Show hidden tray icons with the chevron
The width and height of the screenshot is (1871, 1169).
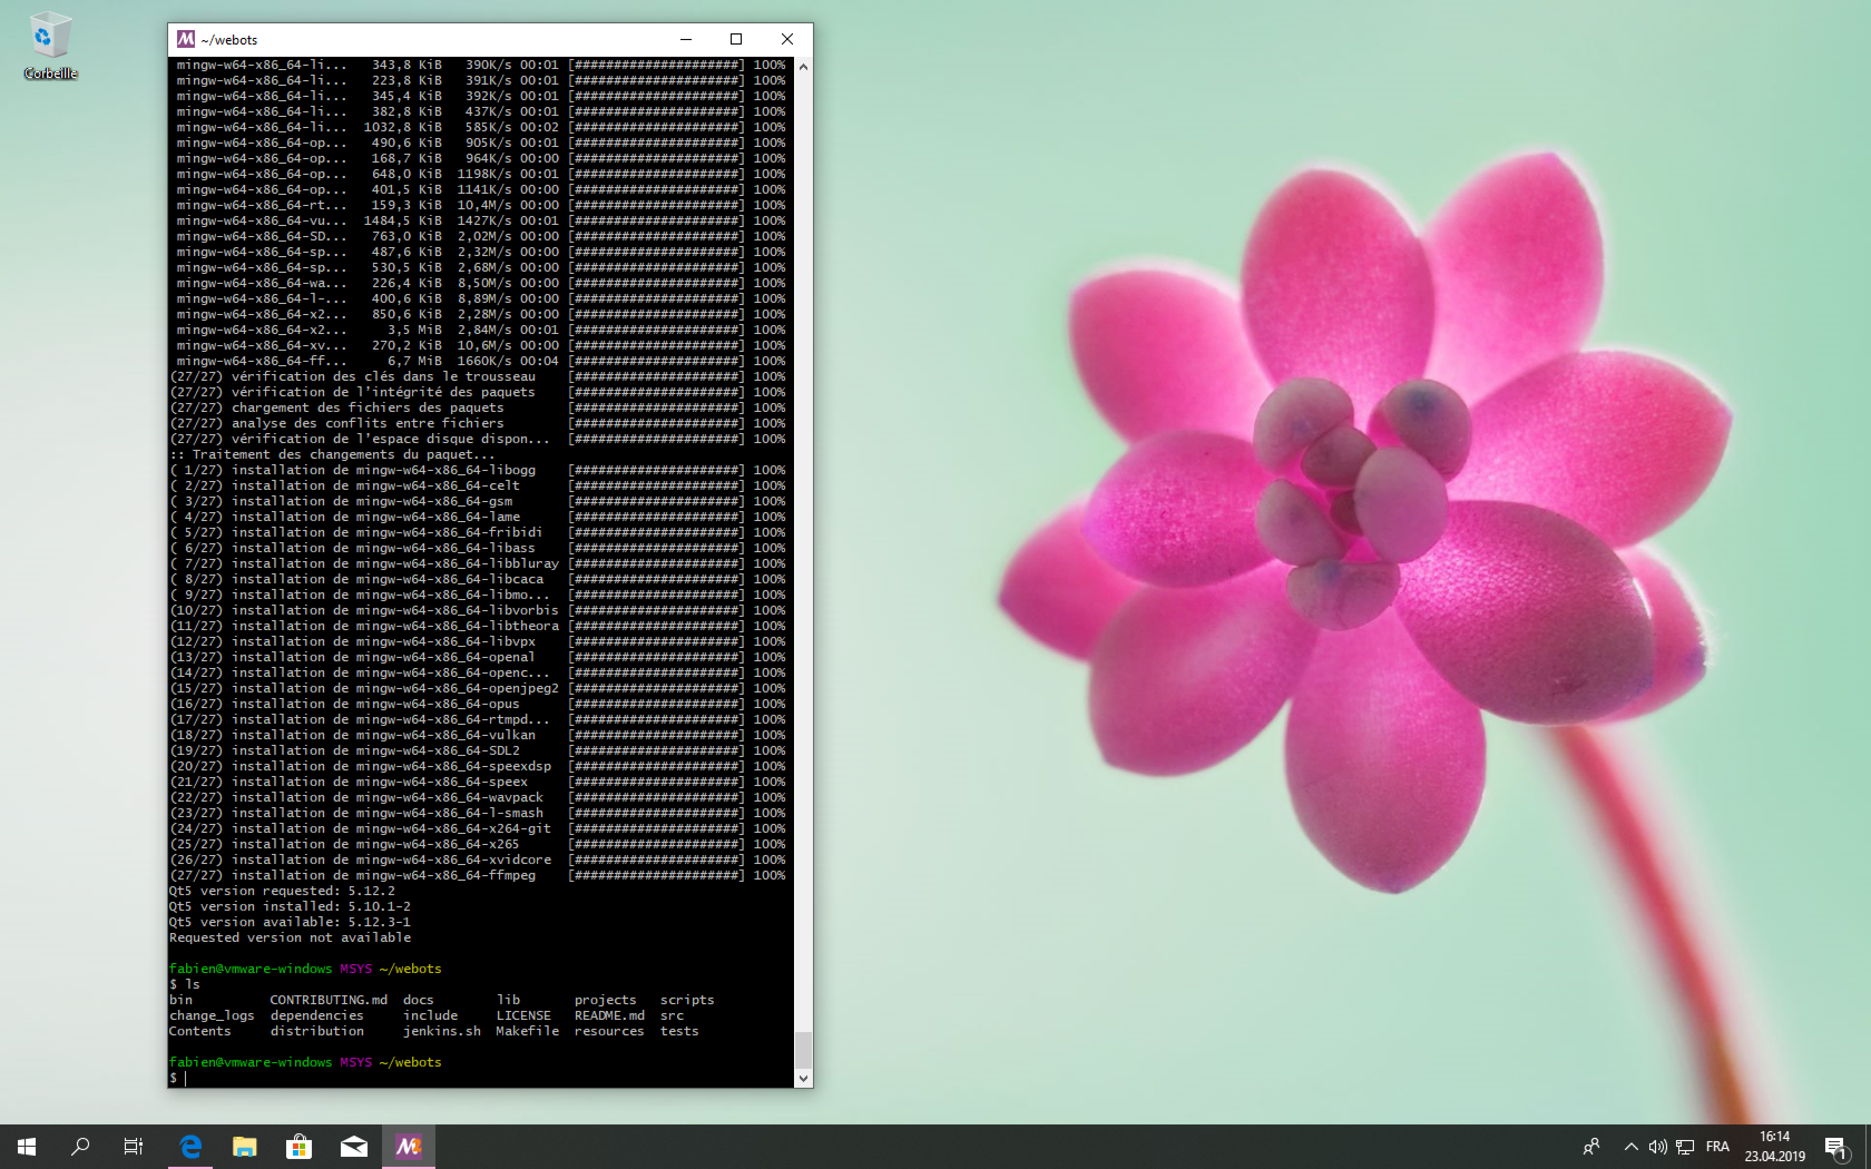1630,1147
